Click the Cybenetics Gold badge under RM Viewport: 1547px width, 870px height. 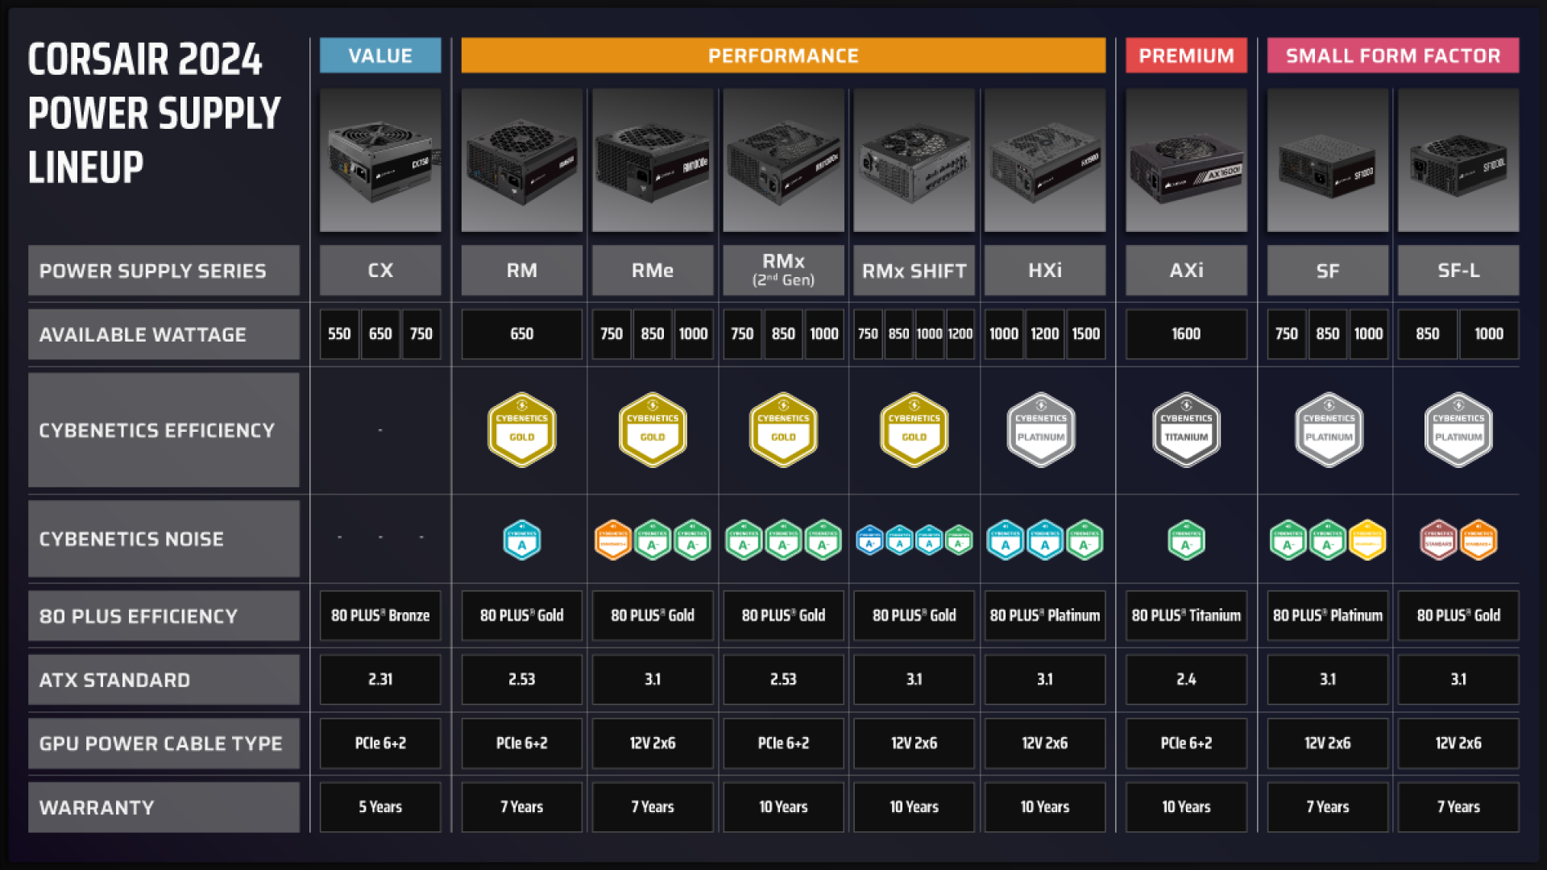[521, 430]
